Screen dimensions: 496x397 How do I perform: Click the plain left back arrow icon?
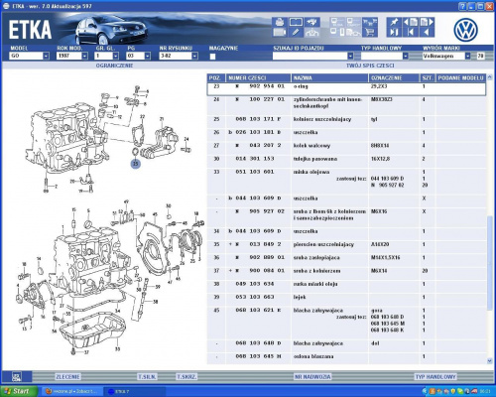pyautogui.click(x=427, y=32)
